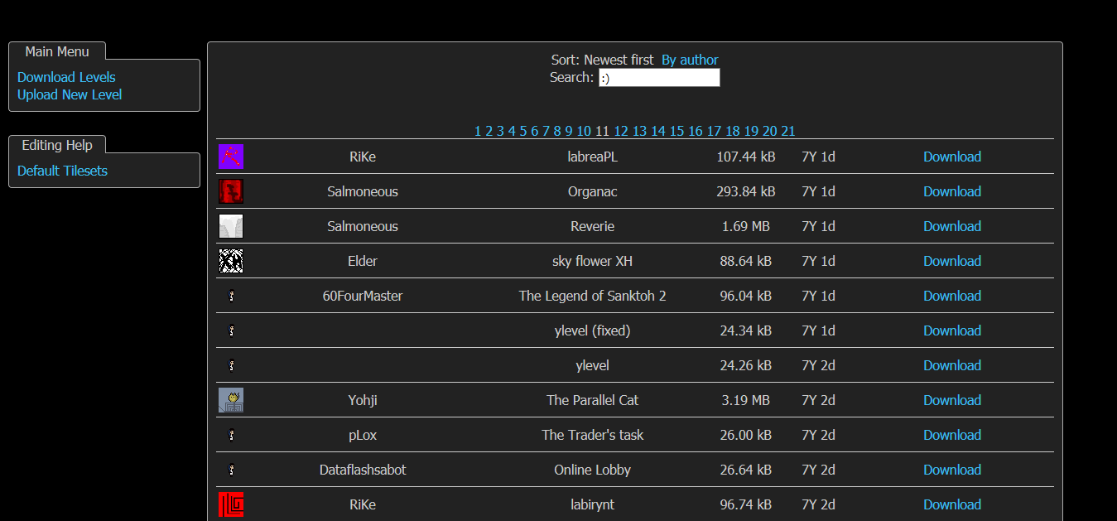1117x521 pixels.
Task: Go to page 1 of results
Action: pyautogui.click(x=478, y=131)
